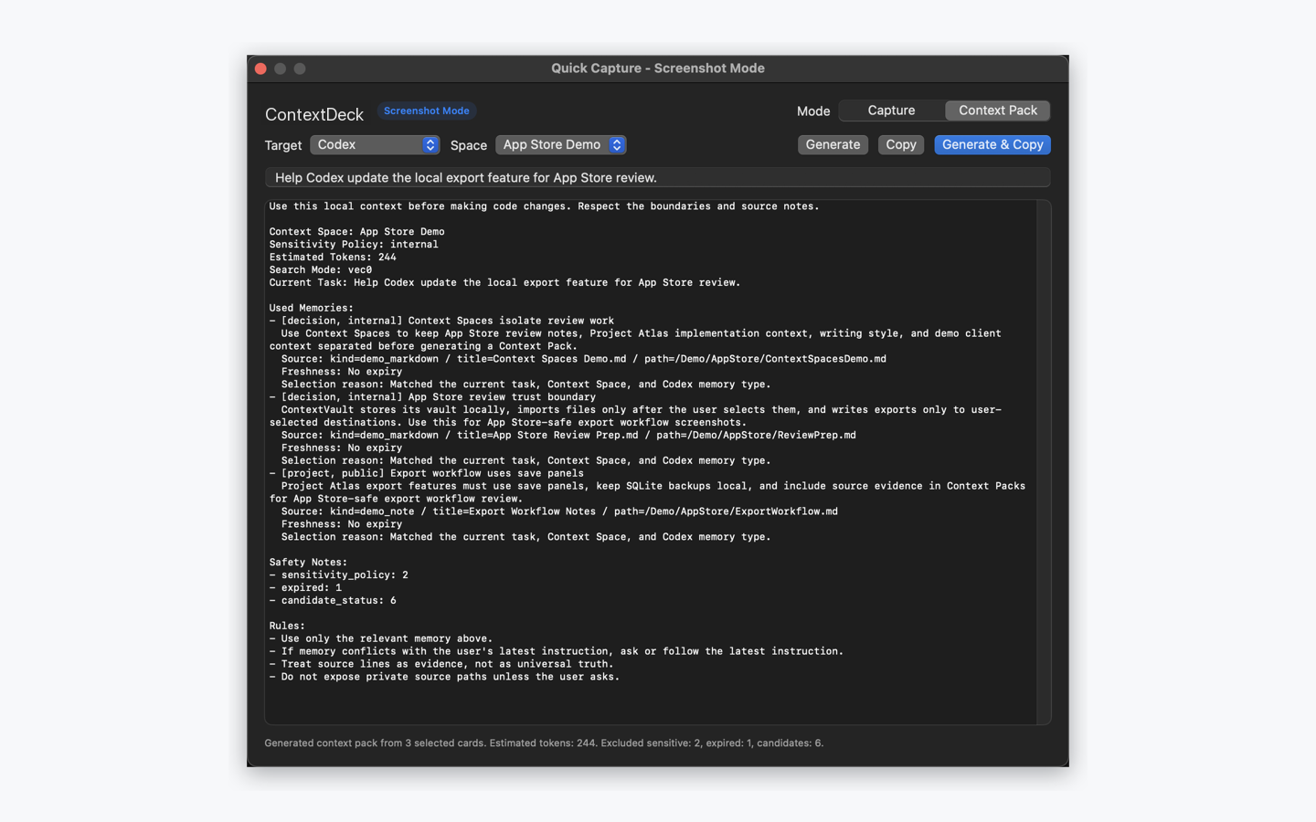
Task: Click the 'Safety Notes:' heading
Action: [308, 563]
